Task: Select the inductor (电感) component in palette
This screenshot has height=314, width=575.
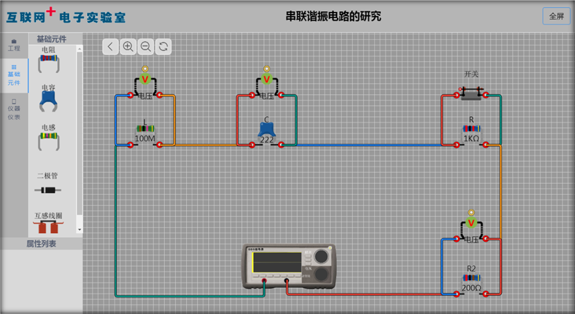Action: coord(49,138)
